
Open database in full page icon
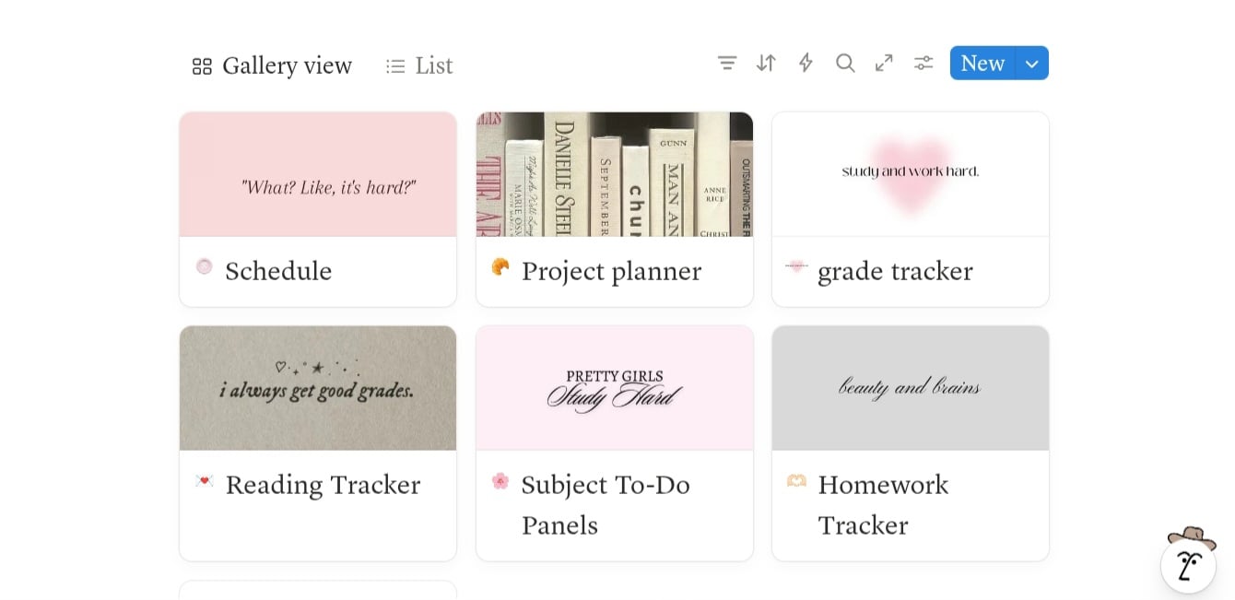tap(884, 63)
